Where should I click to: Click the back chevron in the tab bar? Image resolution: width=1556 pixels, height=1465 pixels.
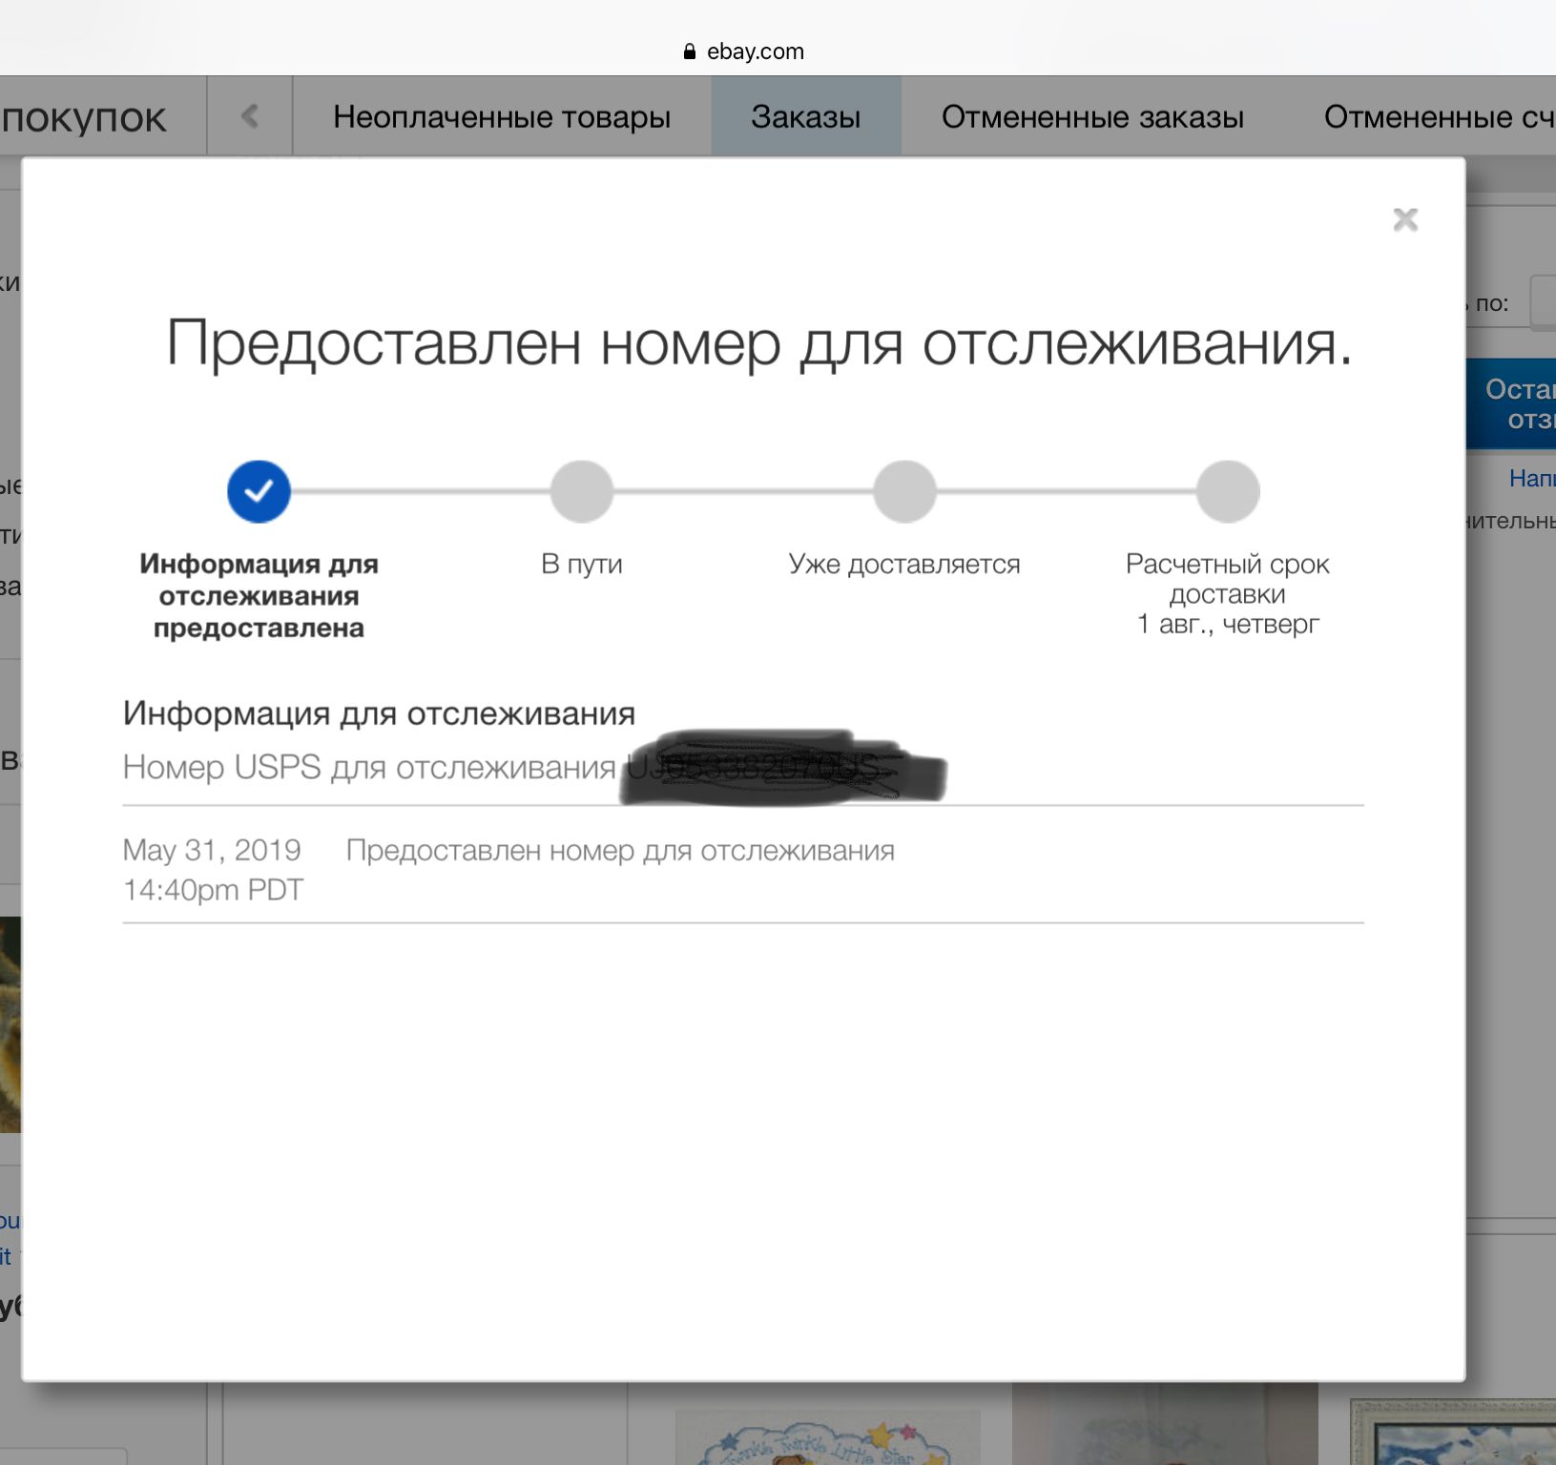250,116
